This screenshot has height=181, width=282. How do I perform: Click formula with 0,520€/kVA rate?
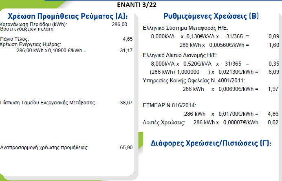click(x=200, y=64)
